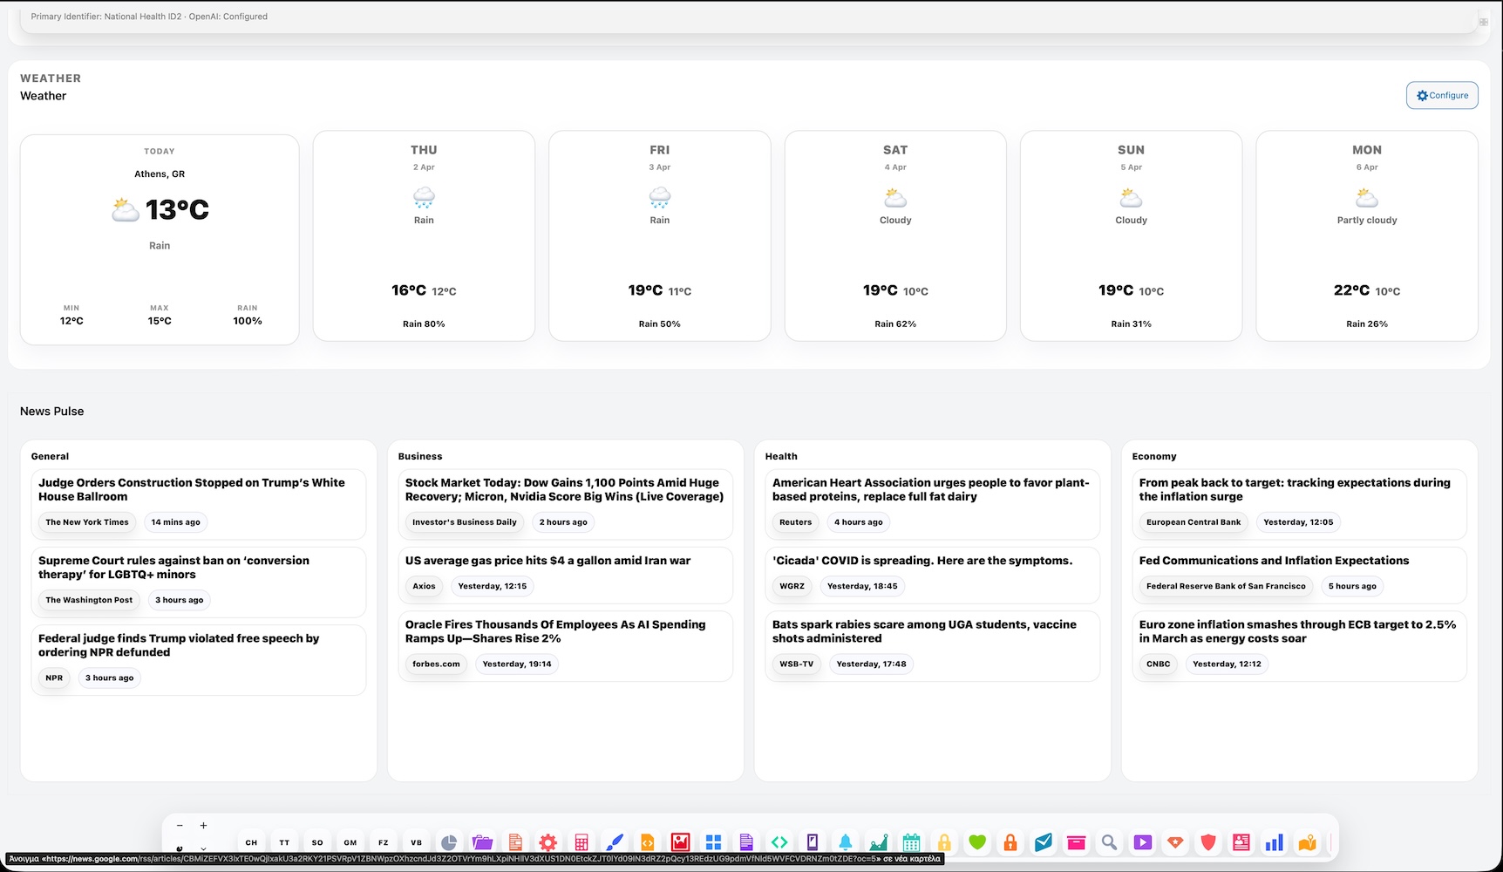Open the Euro zone inflation headline

1297,631
